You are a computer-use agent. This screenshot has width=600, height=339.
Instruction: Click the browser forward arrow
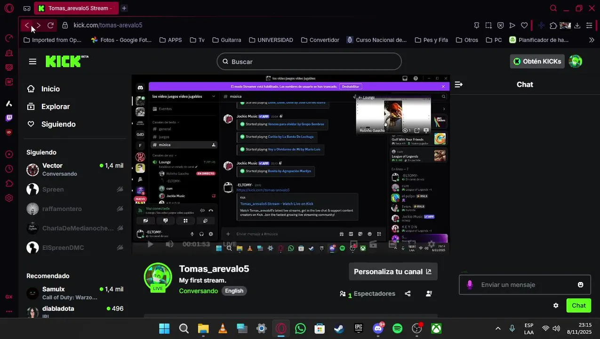tap(39, 25)
